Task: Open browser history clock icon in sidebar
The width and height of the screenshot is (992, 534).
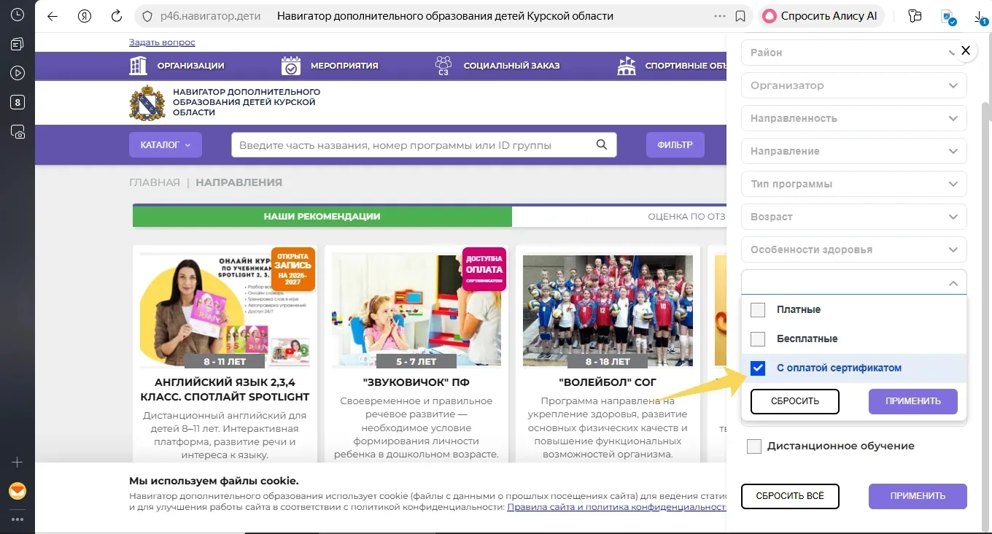Action: click(18, 15)
